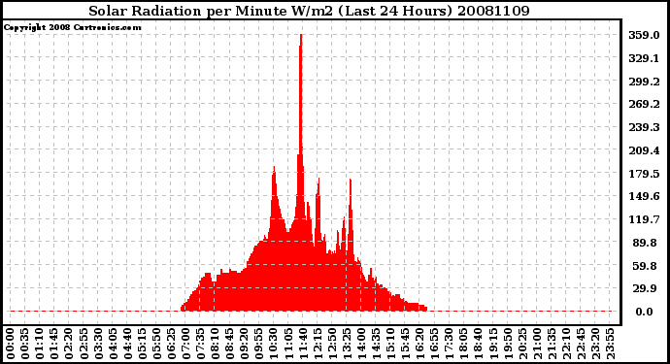Click the x-axis time label 14:00
Screen dimensions: 670x364
click(361, 344)
